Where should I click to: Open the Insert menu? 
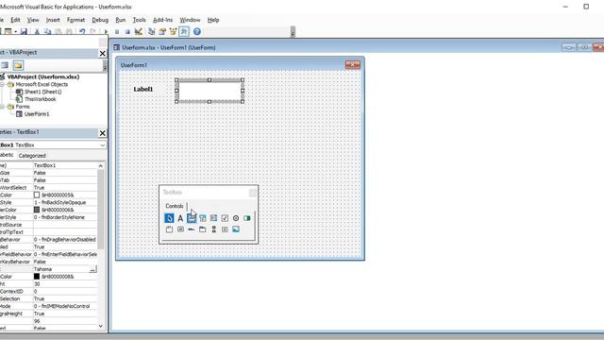point(53,20)
